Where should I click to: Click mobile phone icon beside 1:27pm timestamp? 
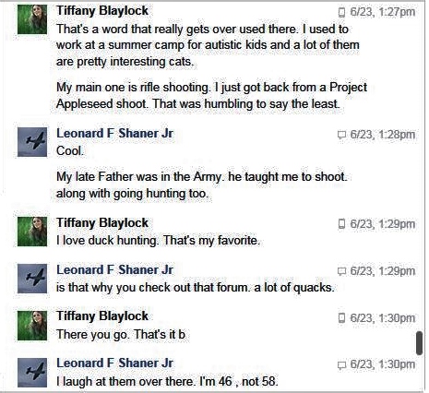(x=341, y=12)
